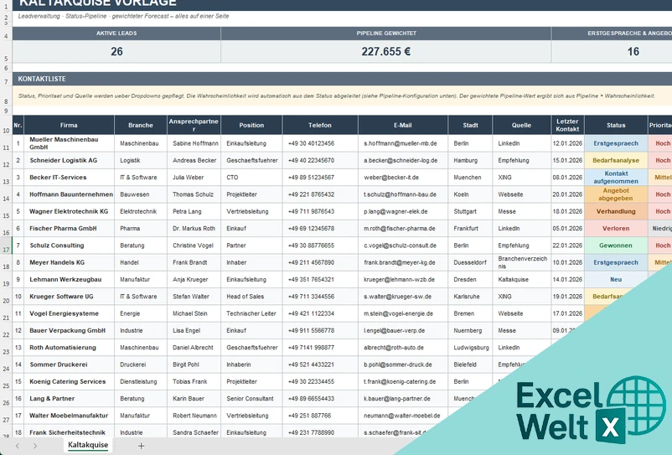
Task: Click the Gewonnen status cell of Schulz Consulting
Action: [616, 246]
